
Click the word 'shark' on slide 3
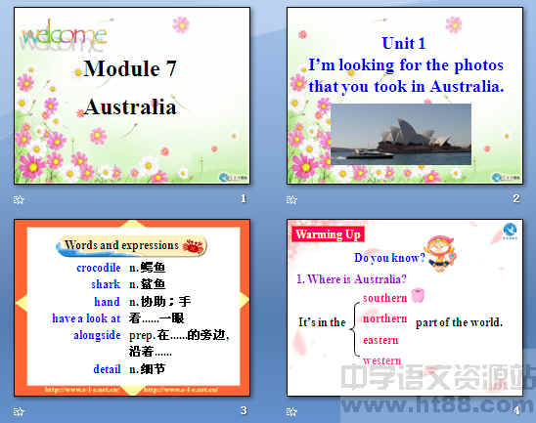click(x=106, y=284)
